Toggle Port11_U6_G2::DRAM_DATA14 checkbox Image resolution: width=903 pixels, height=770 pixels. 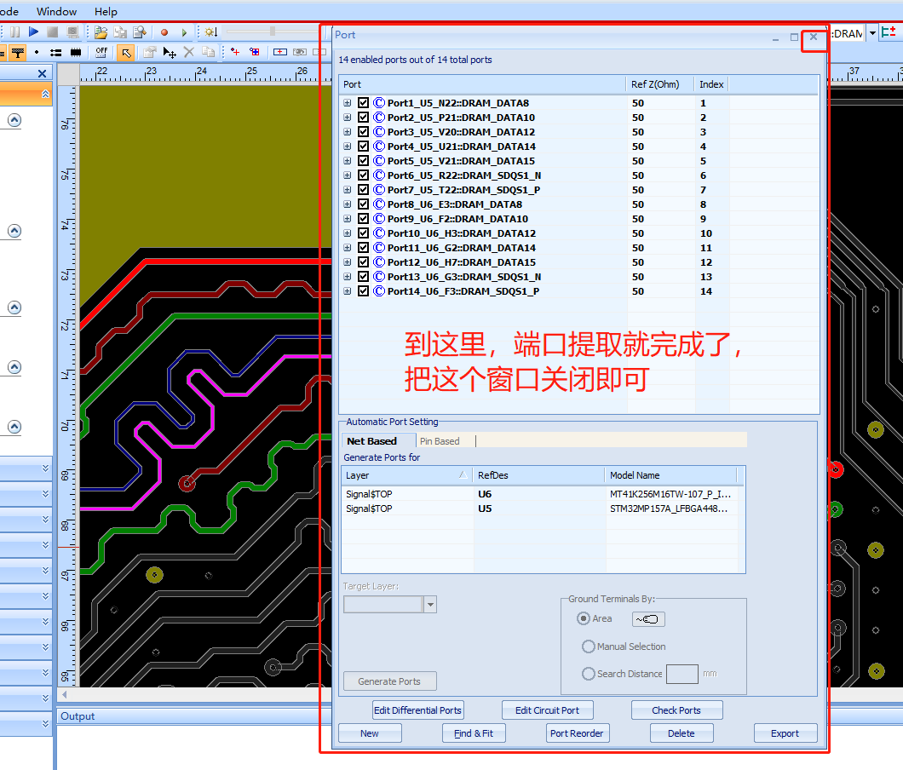(x=364, y=248)
